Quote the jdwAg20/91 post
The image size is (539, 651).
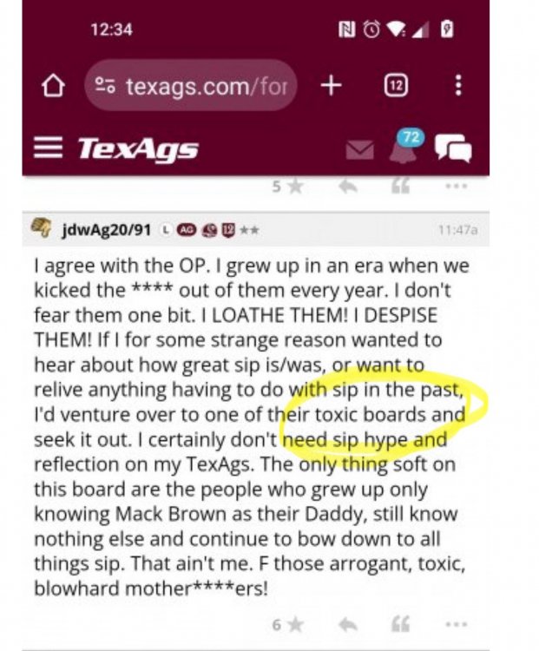pos(400,624)
